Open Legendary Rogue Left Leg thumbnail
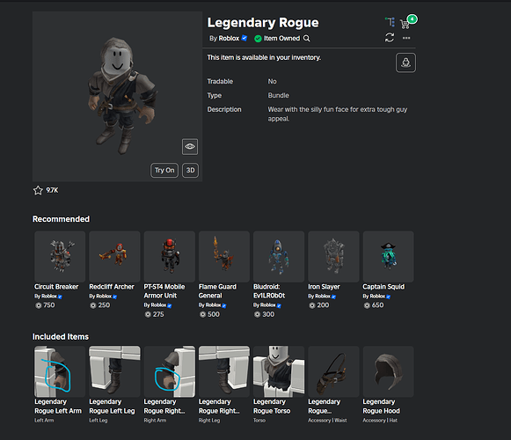This screenshot has width=511, height=440. coord(114,371)
